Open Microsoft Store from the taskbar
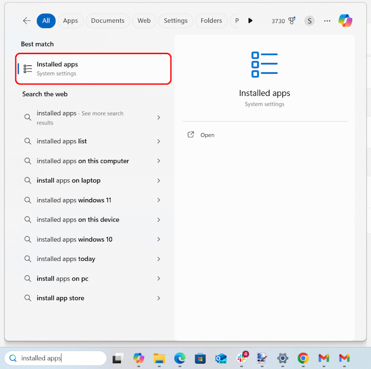 point(200,358)
